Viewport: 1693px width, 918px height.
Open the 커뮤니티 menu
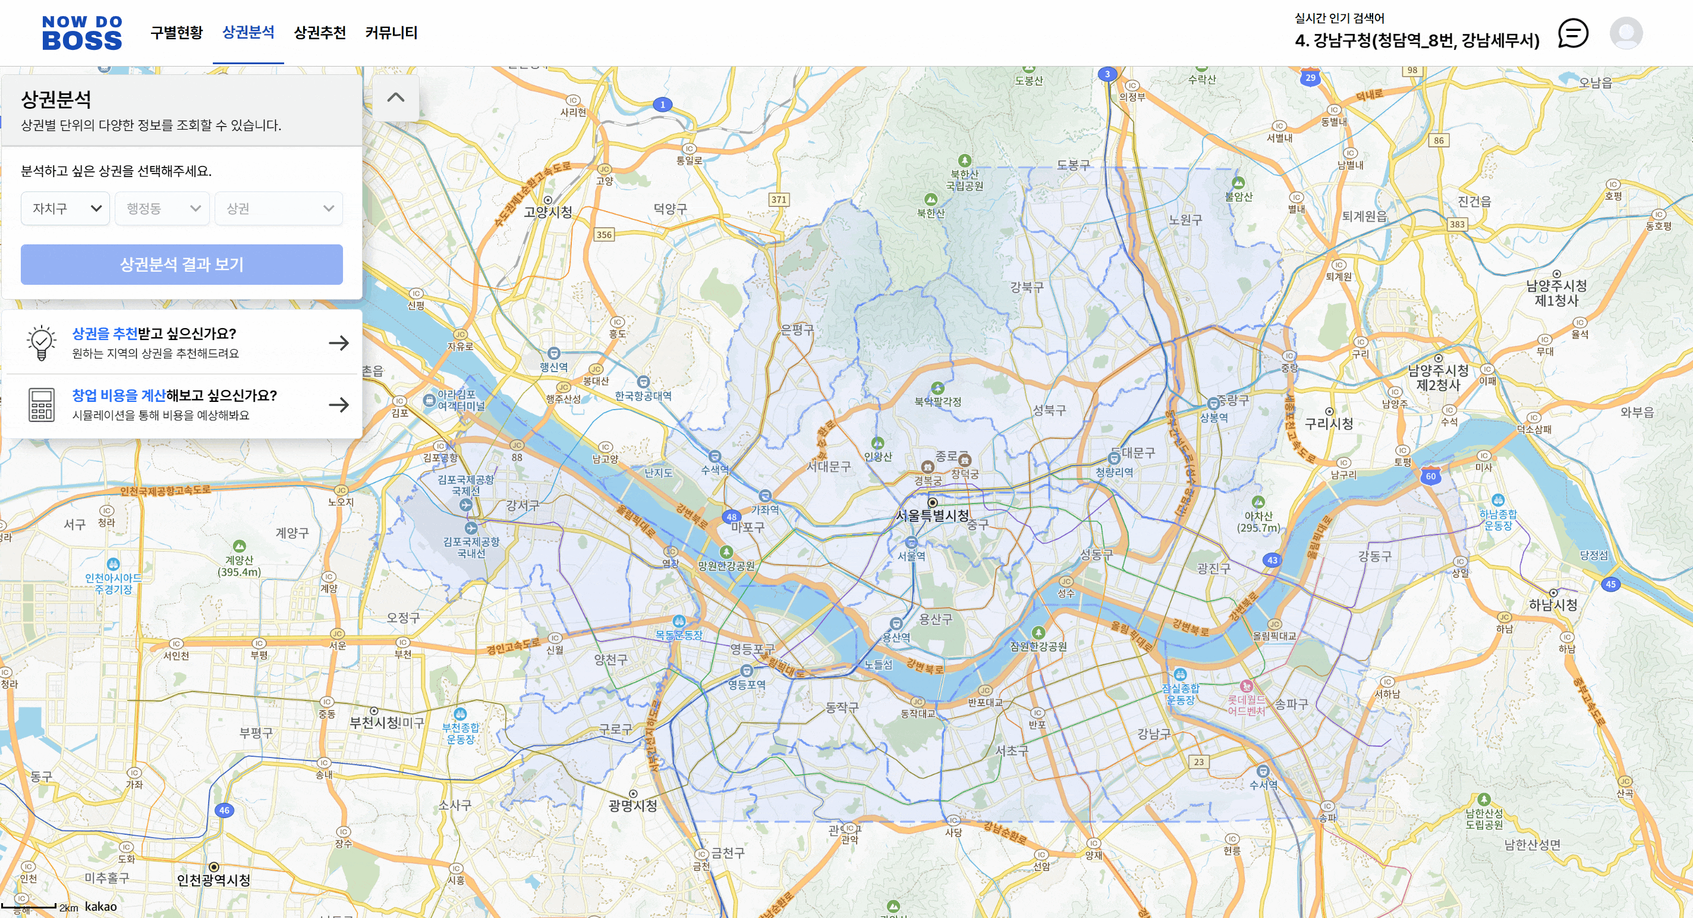(391, 32)
